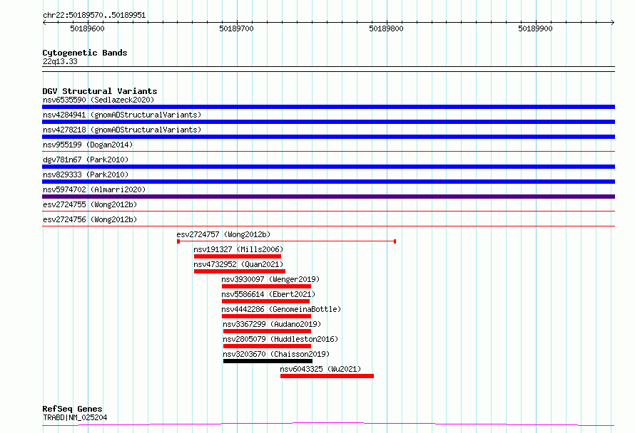Click the blue bar under nsv829333
This screenshot has height=433, width=635.
pyautogui.click(x=328, y=182)
